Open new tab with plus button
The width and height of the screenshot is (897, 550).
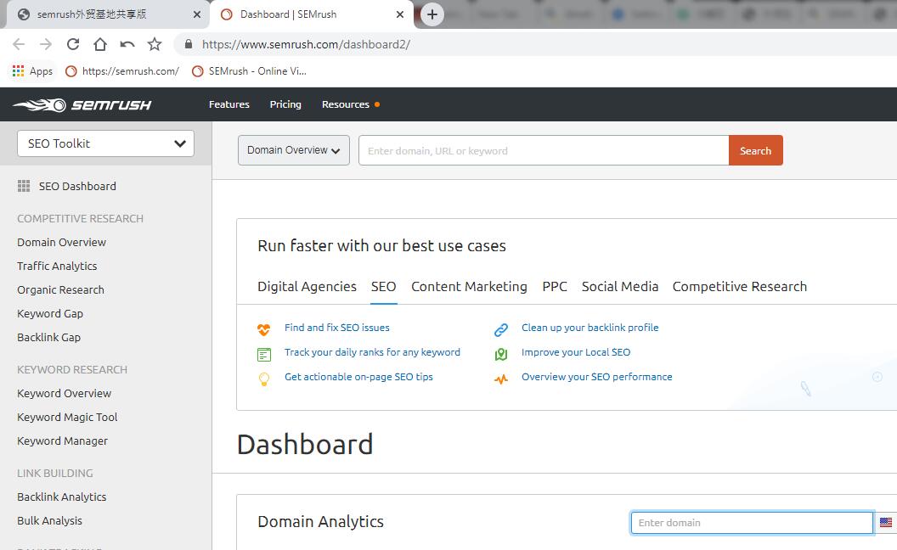(432, 14)
